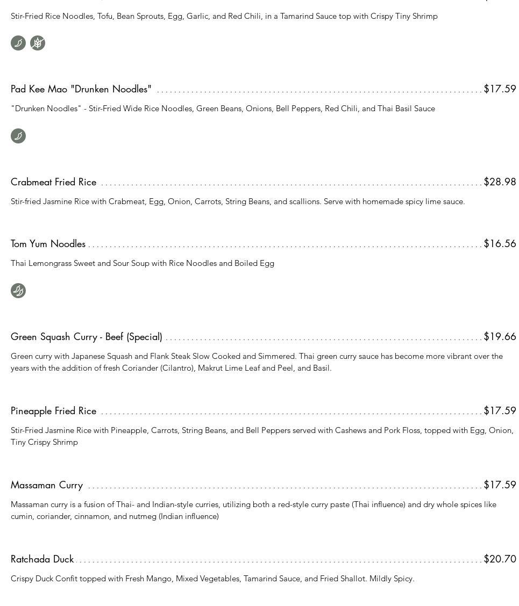This screenshot has width=519, height=606.
Task: Click the chili icon beside the gluten-free icon
Action: pos(18,43)
